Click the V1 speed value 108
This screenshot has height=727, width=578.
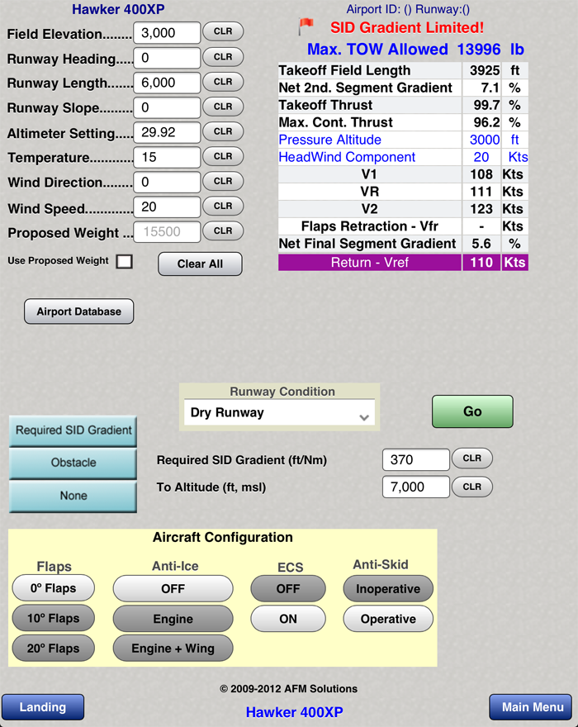[x=481, y=174]
